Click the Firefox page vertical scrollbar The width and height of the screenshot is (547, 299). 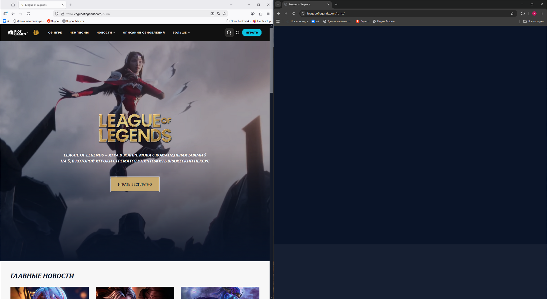pos(271,60)
